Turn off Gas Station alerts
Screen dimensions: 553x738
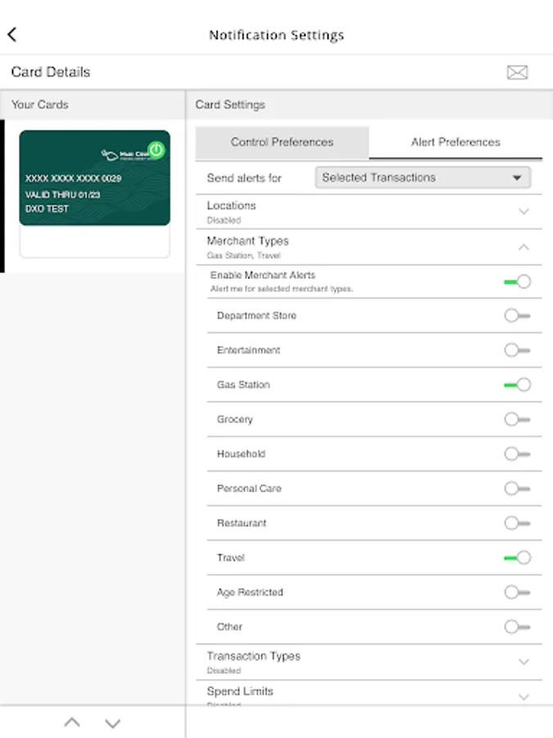point(517,385)
